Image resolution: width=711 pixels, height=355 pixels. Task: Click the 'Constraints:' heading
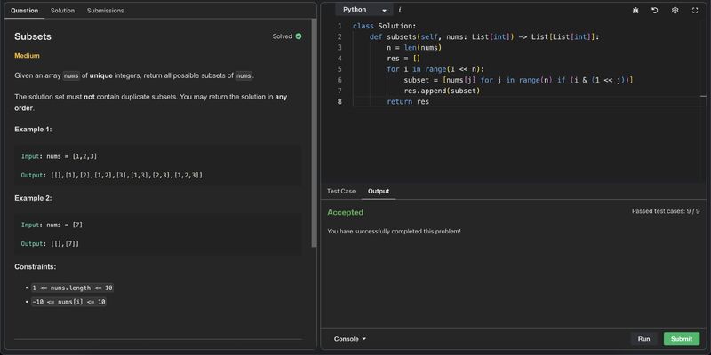[36, 267]
